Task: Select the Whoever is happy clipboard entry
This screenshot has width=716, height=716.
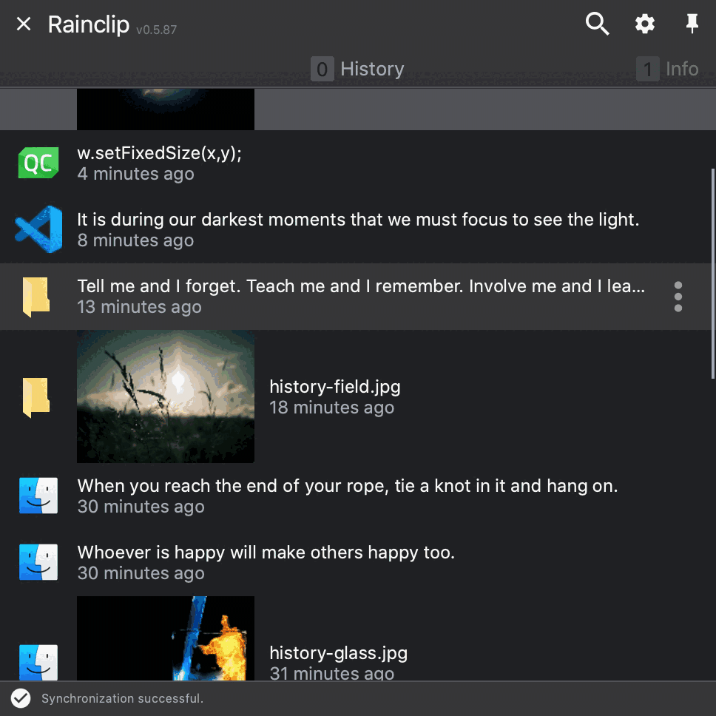Action: pyautogui.click(x=296, y=562)
